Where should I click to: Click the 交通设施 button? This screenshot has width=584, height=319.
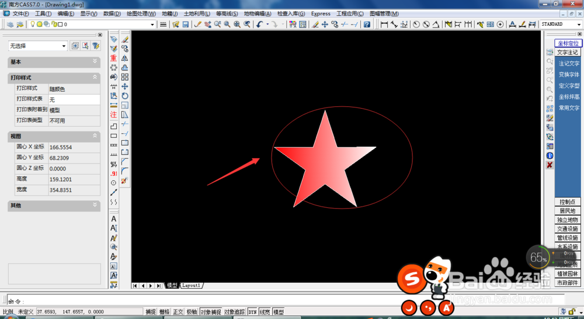tap(568, 228)
